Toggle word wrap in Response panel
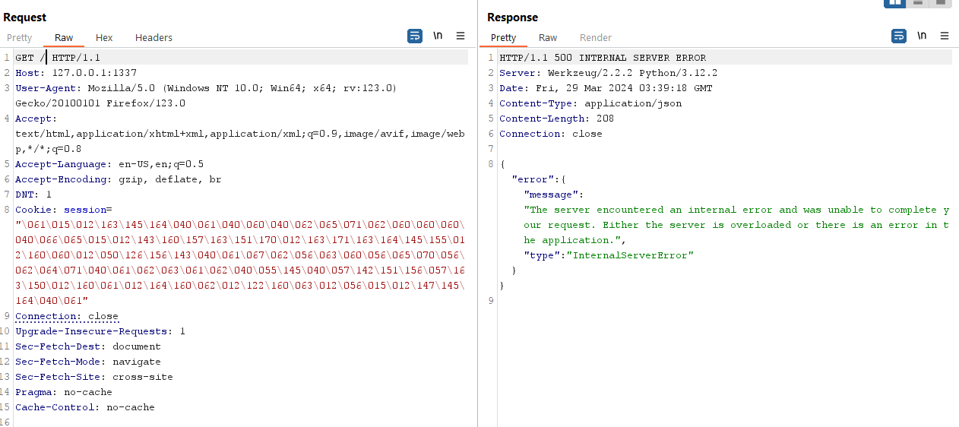The height and width of the screenshot is (427, 959). (x=899, y=36)
